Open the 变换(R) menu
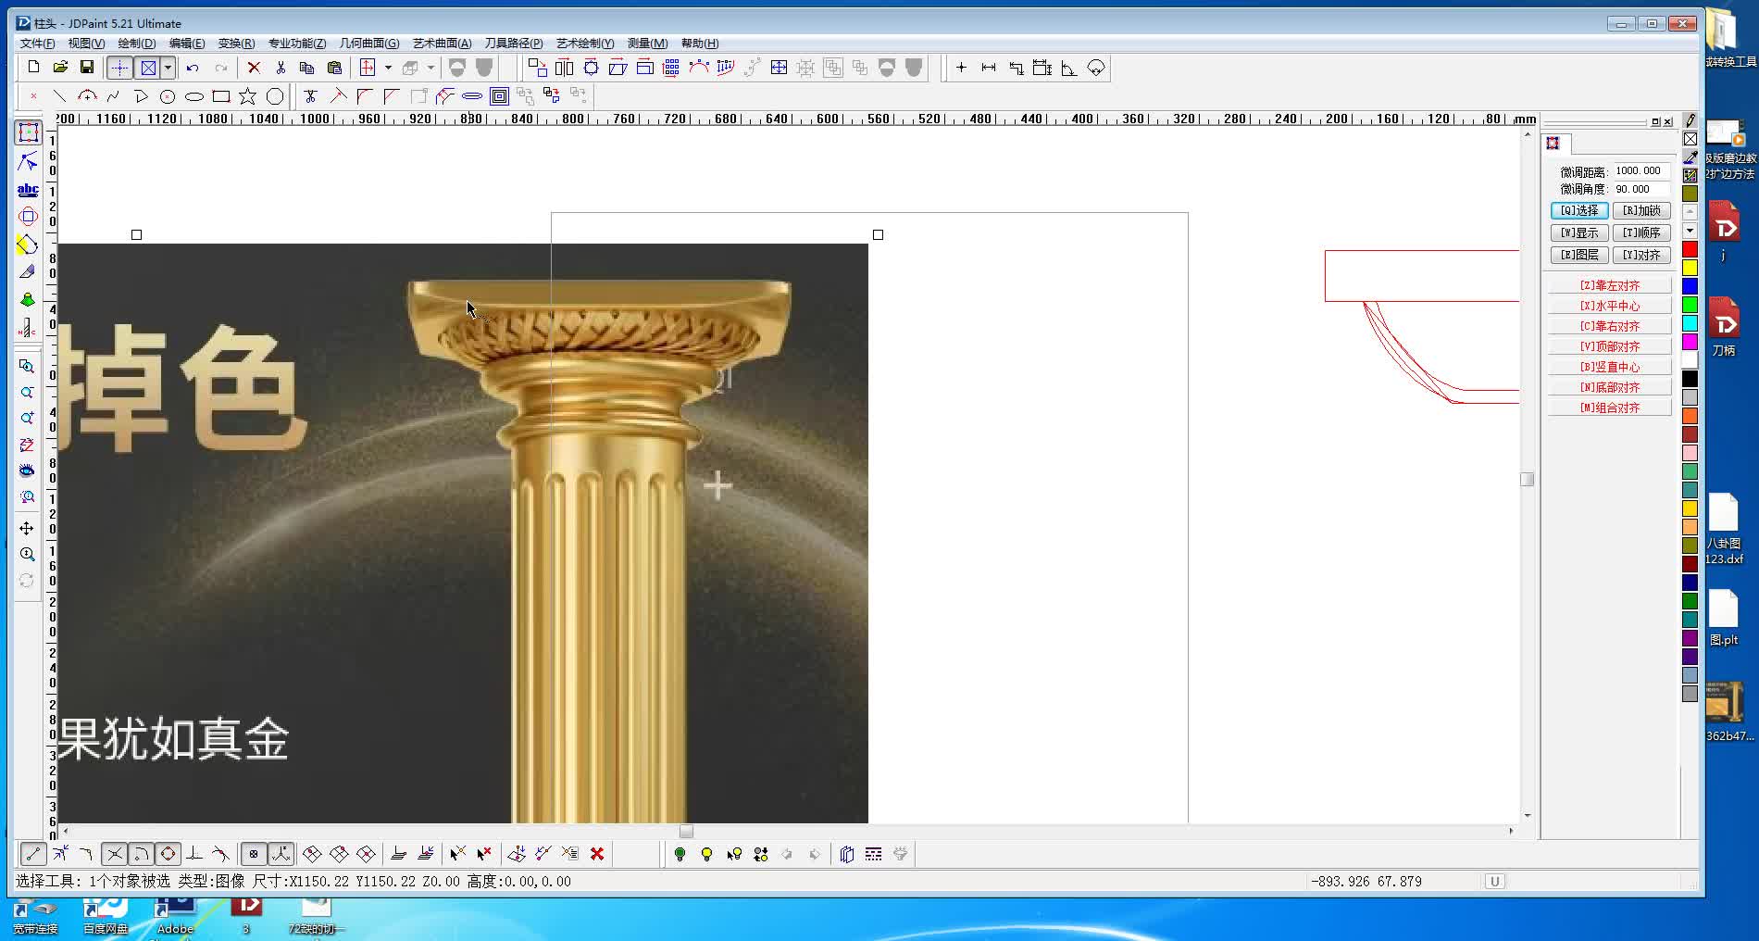The image size is (1759, 941). 236,44
